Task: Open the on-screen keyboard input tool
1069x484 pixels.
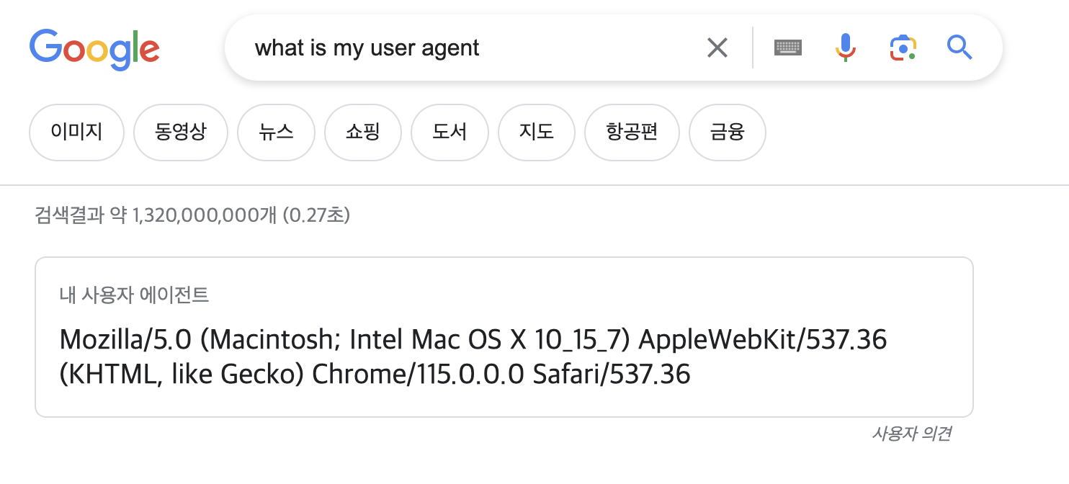Action: [x=788, y=48]
